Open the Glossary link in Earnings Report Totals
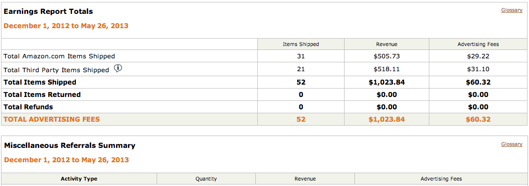 (x=512, y=10)
